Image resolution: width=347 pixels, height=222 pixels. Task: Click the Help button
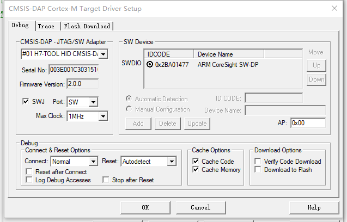(x=314, y=207)
